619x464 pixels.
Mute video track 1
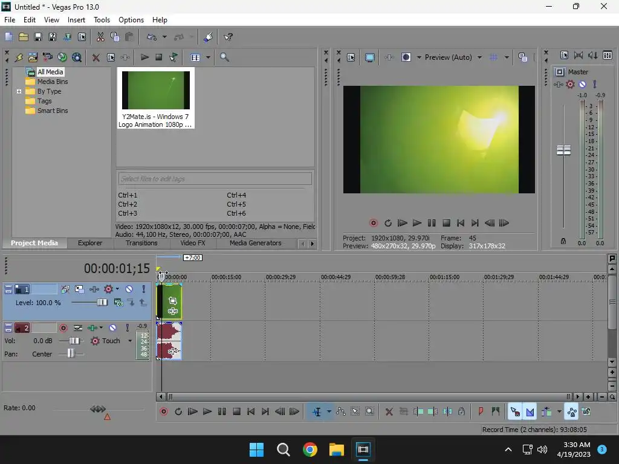[129, 289]
